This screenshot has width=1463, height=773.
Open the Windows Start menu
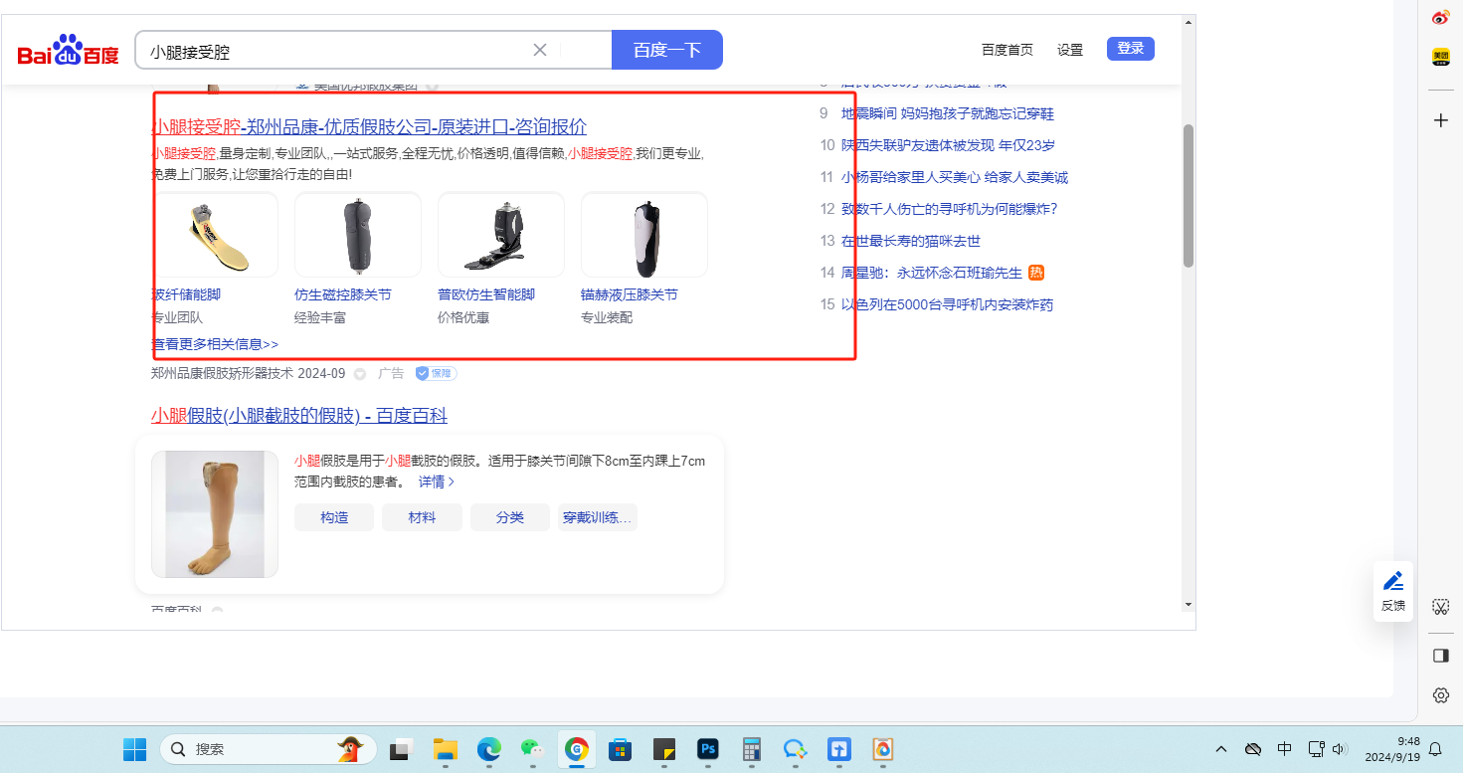point(134,749)
